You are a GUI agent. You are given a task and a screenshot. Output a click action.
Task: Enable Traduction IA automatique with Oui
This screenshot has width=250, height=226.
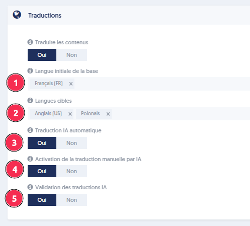(x=42, y=143)
